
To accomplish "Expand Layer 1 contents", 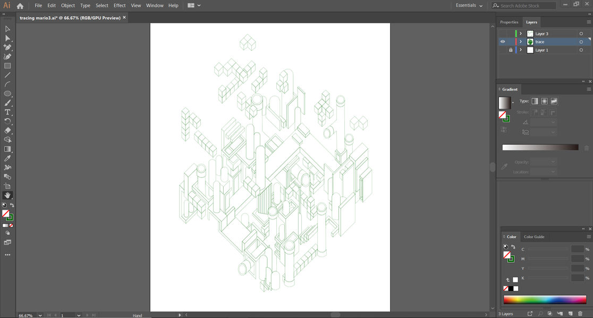I will point(521,50).
